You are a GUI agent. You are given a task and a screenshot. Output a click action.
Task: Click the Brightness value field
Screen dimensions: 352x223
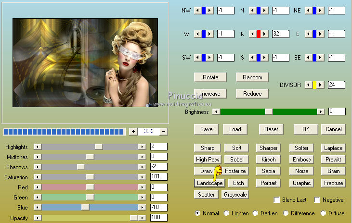[337, 111]
